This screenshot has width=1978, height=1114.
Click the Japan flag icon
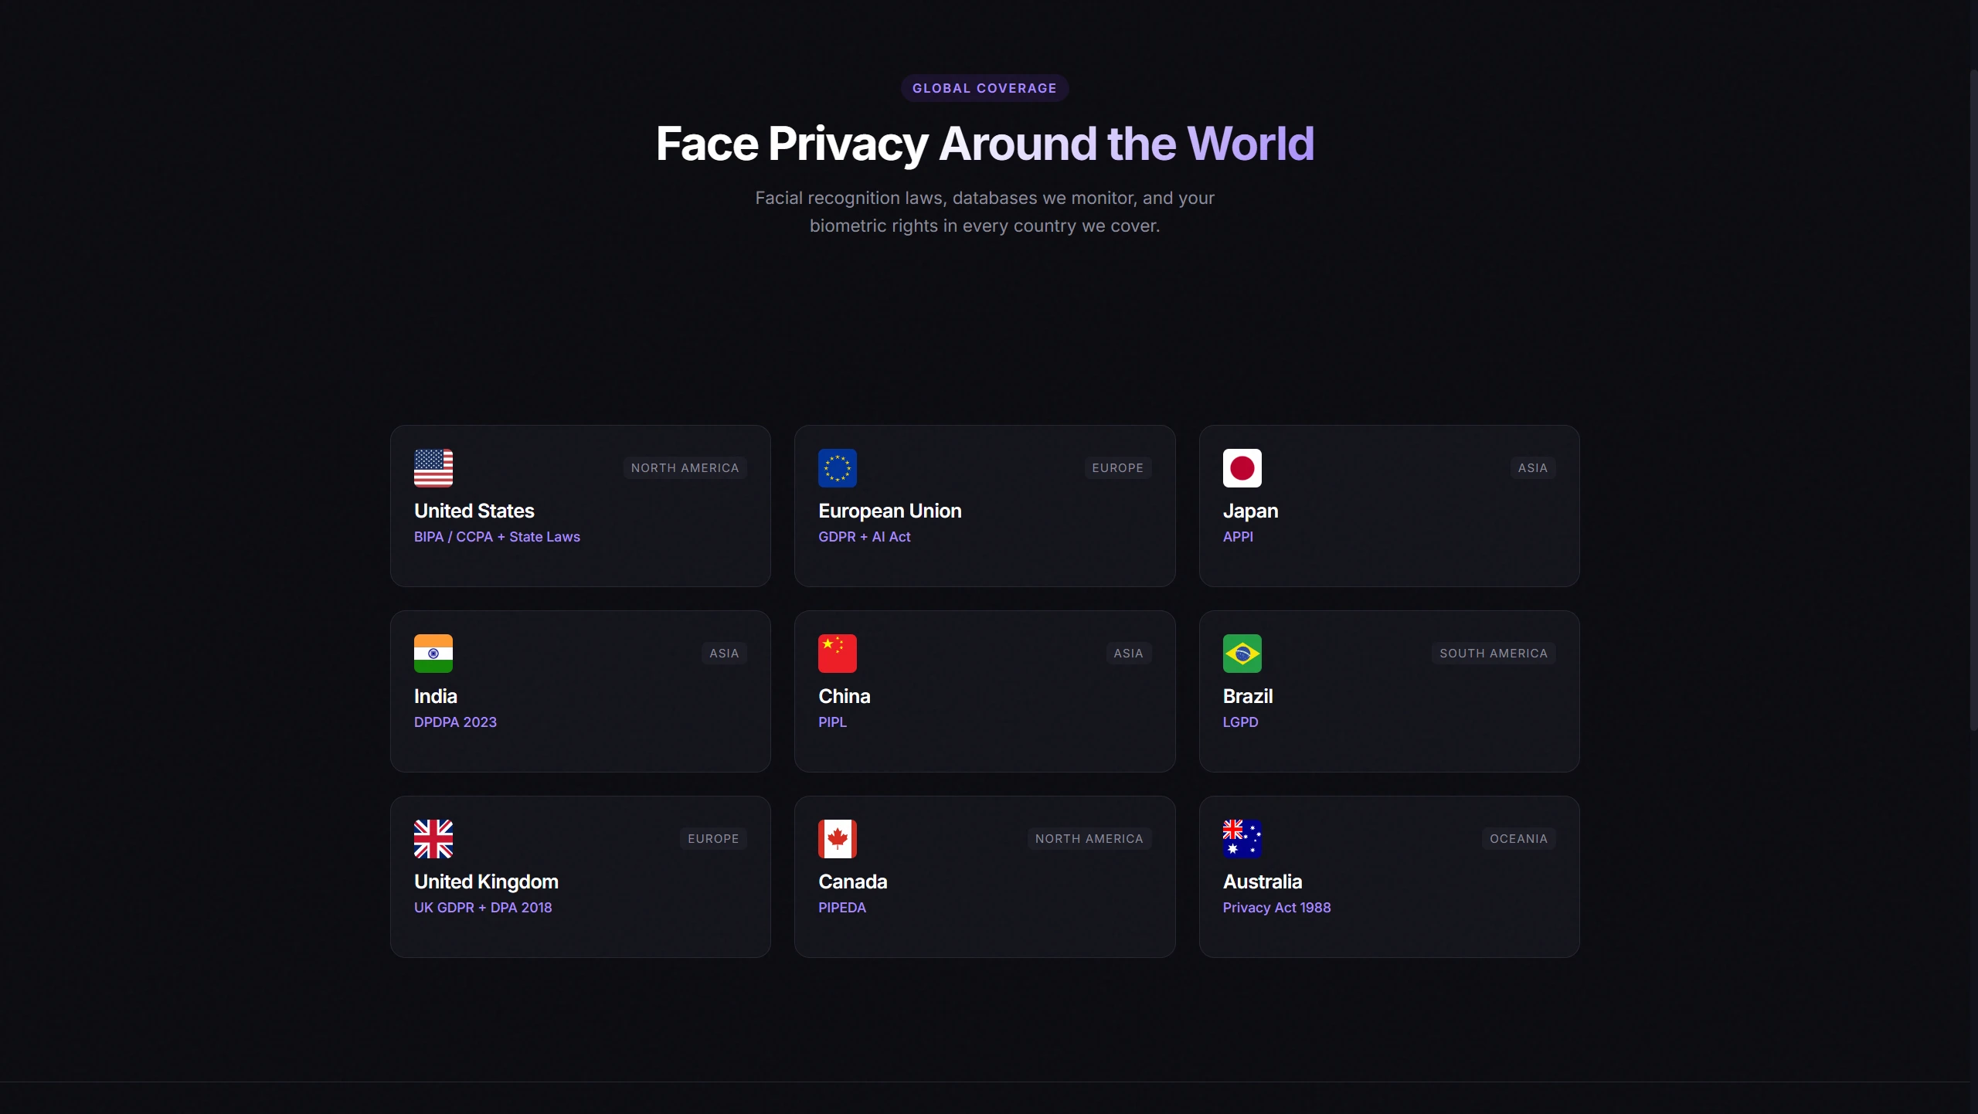(x=1242, y=468)
